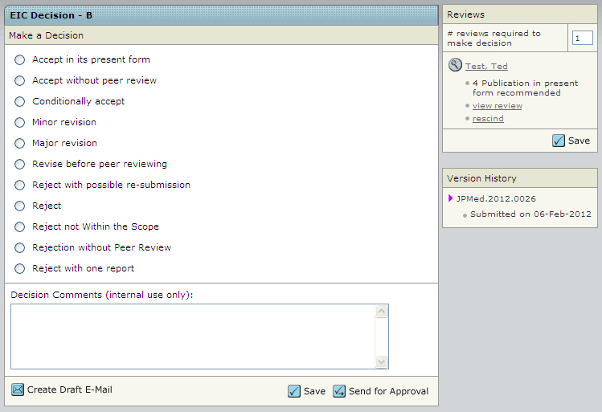Open the Test, Ted reviewer link
Viewport: 602px width, 412px height.
click(486, 67)
